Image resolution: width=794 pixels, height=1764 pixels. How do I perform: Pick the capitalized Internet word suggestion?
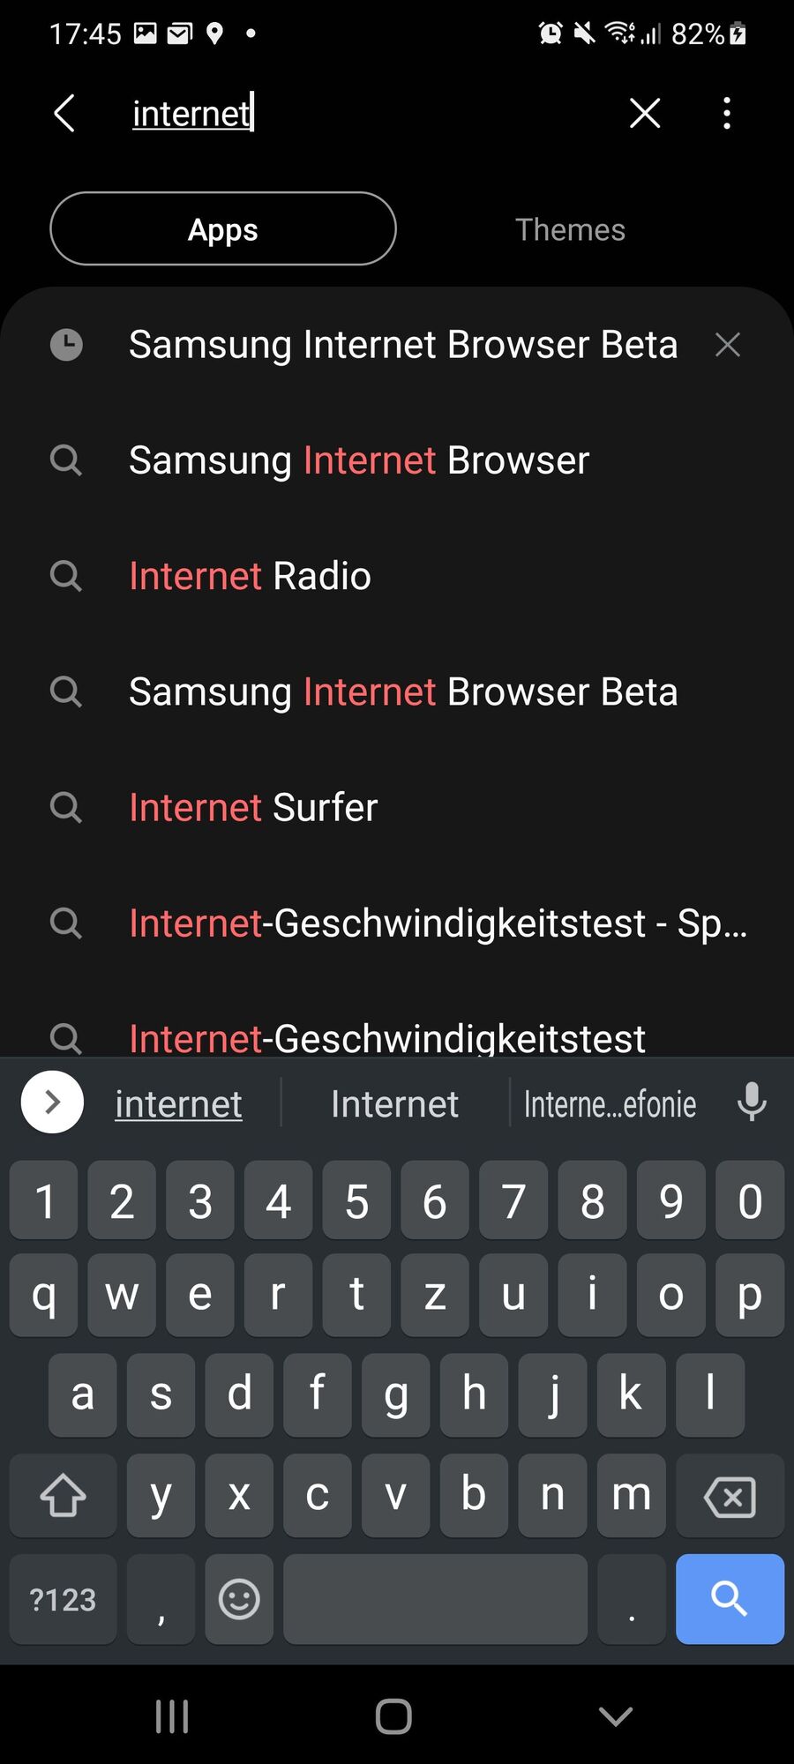point(394,1103)
